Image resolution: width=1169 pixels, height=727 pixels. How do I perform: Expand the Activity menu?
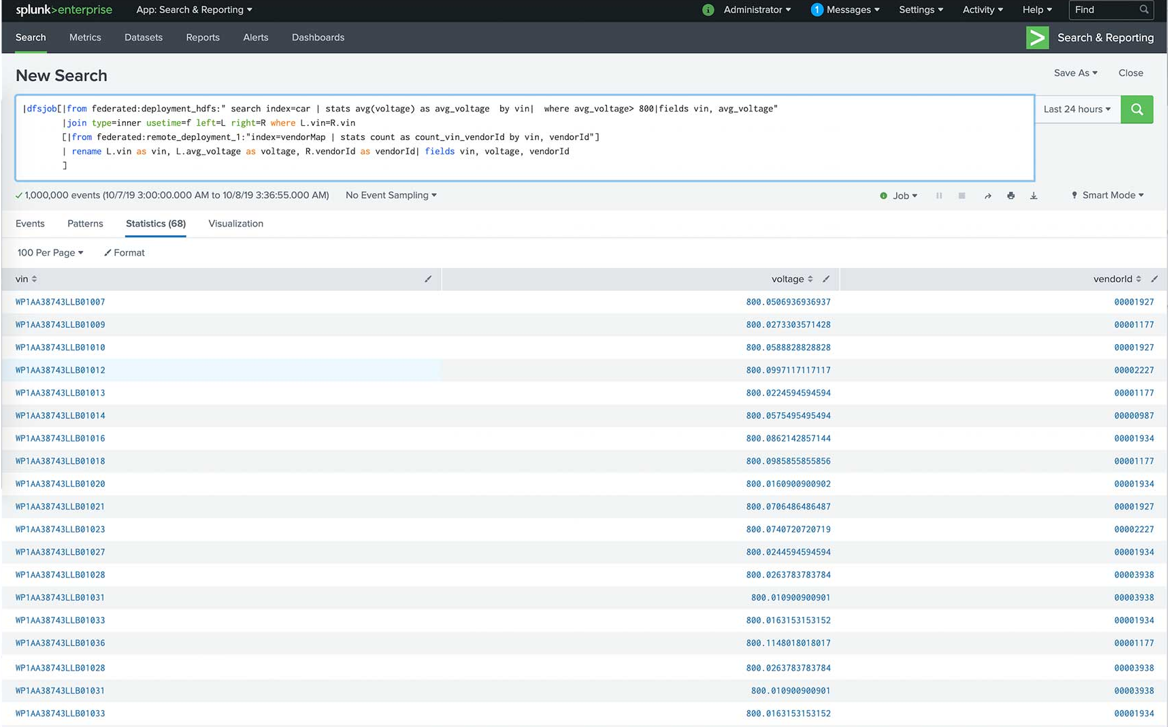[x=983, y=10]
